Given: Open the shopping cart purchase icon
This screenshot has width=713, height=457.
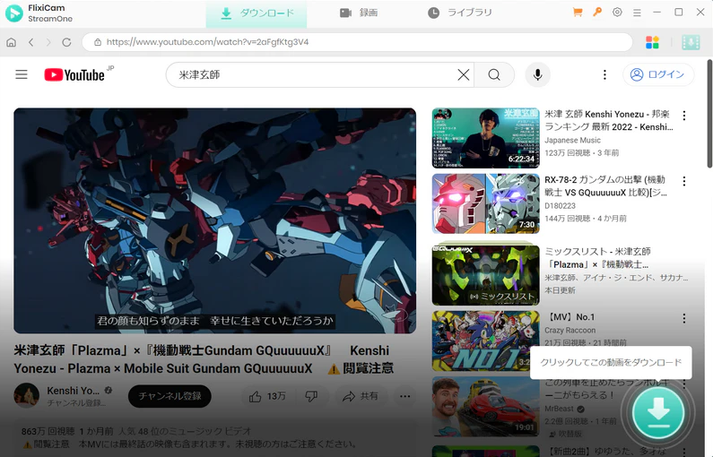Looking at the screenshot, I should click(578, 13).
